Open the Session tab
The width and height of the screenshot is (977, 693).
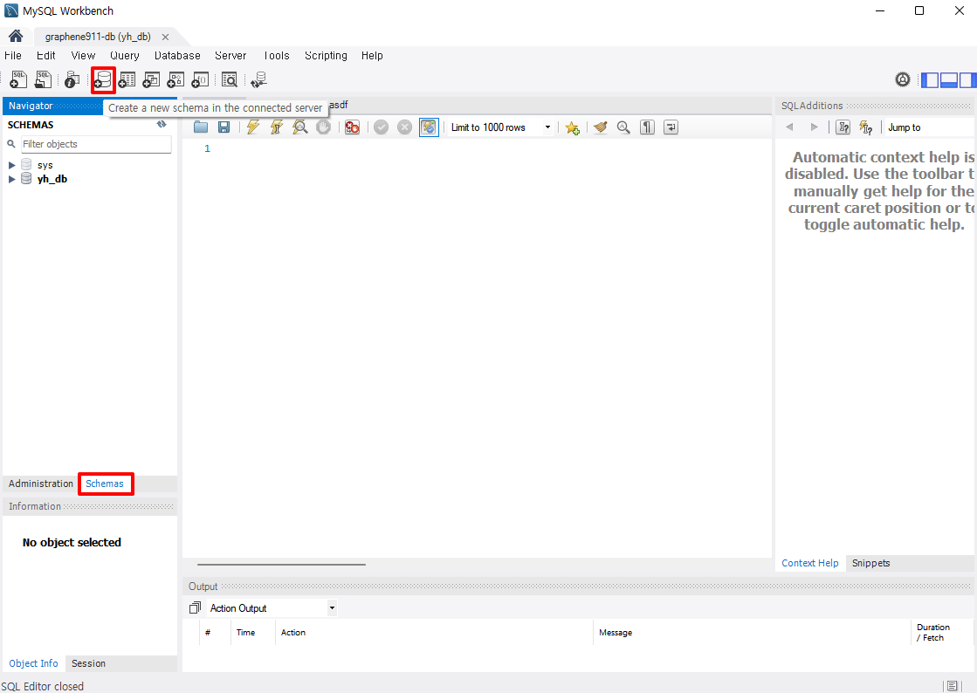click(88, 663)
